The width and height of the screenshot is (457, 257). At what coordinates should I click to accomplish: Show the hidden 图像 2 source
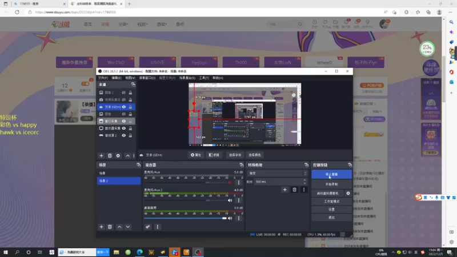[123, 93]
